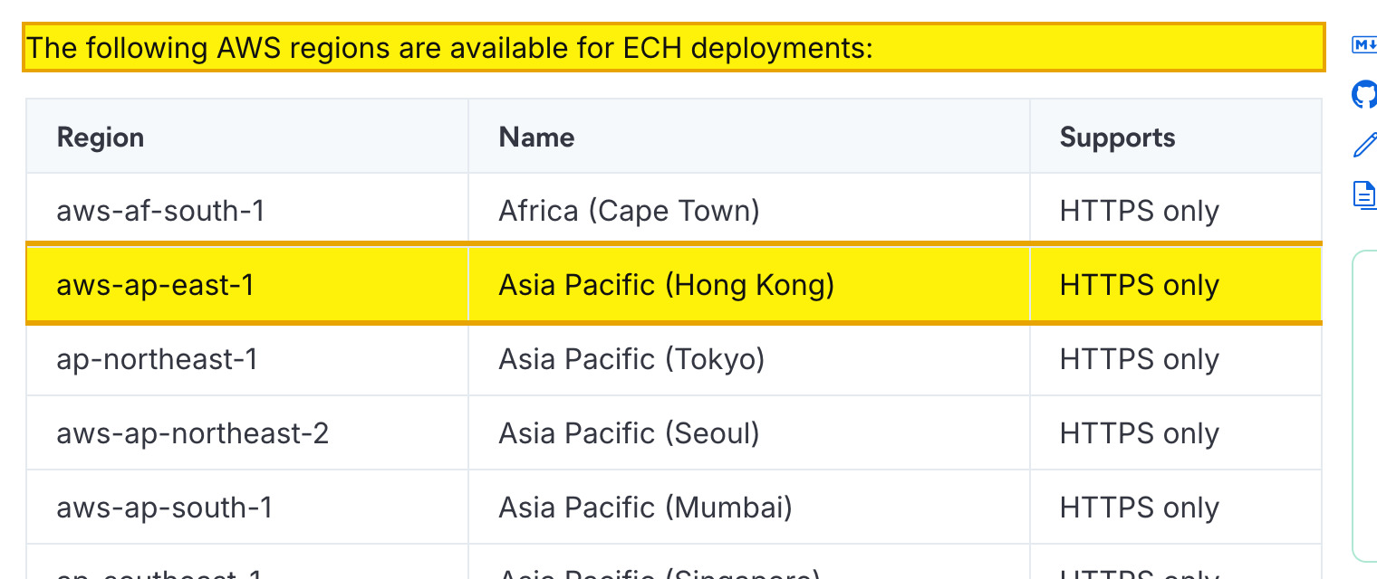Screen dimensions: 1377x579
Task: Click the Asia Pacific (Mumbai) cell
Action: 749,508
